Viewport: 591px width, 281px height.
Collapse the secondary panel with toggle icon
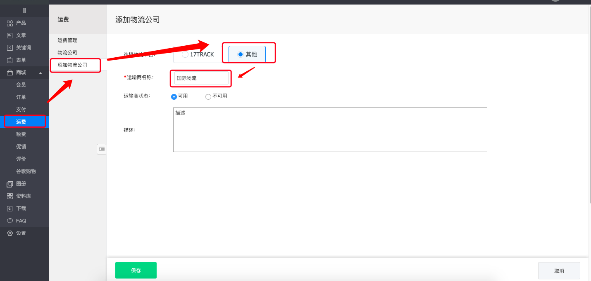coord(102,149)
